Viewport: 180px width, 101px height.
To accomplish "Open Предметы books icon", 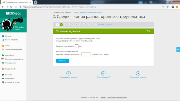I will [3, 55].
